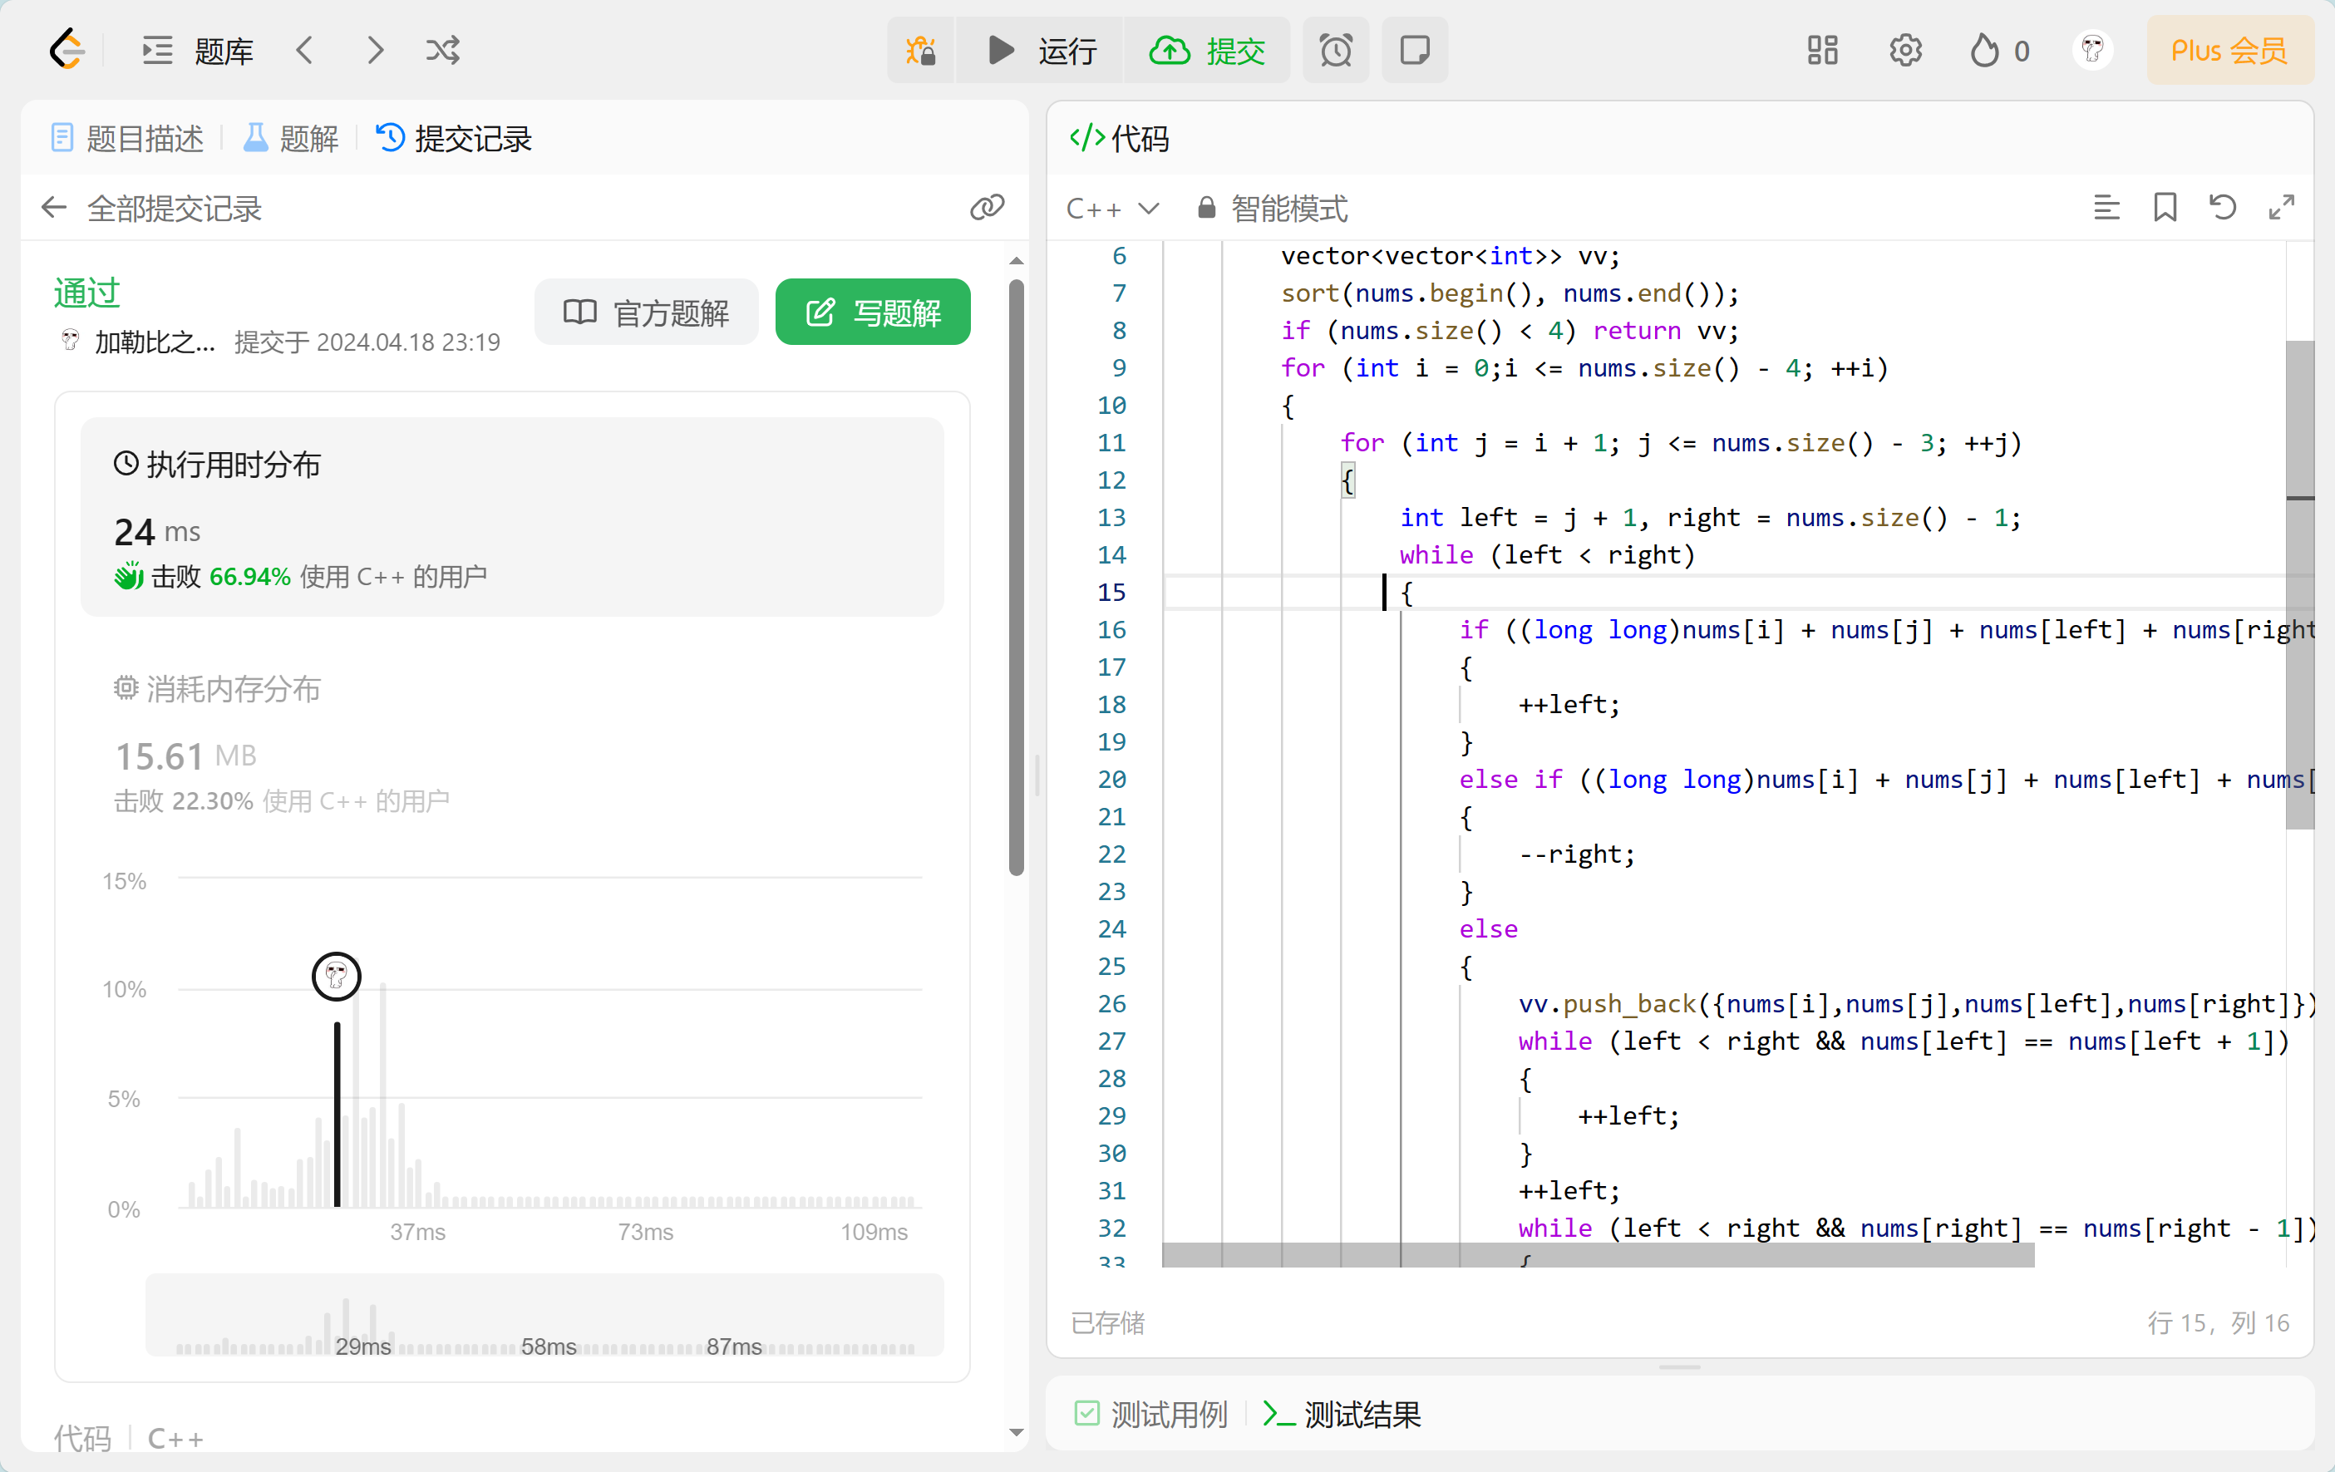Open the debug icon beside Run
The width and height of the screenshot is (2335, 1472).
pyautogui.click(x=920, y=50)
